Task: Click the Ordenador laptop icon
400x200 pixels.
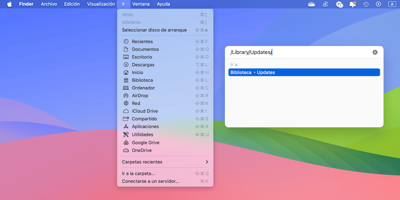Action: (126, 88)
